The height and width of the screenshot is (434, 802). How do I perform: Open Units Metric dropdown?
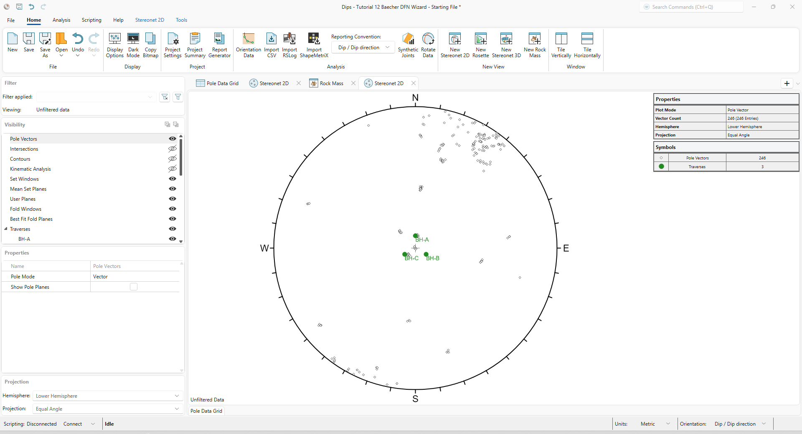(655, 424)
